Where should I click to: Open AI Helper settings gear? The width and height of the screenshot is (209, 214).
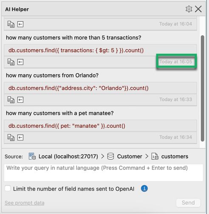click(x=189, y=9)
